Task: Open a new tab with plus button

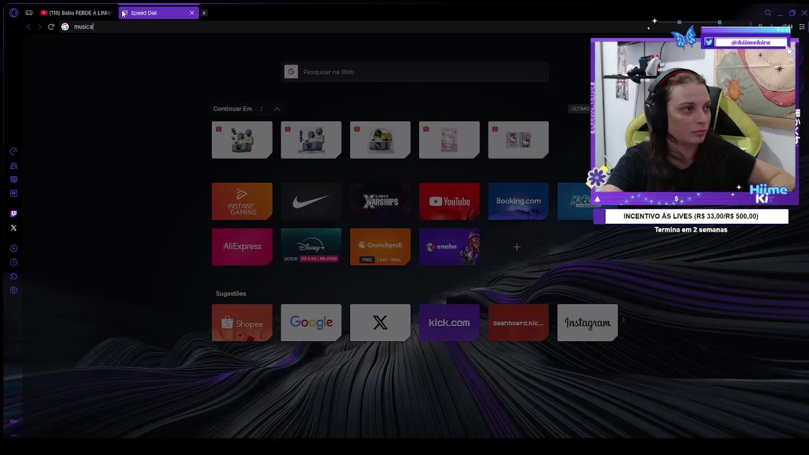Action: click(x=204, y=13)
